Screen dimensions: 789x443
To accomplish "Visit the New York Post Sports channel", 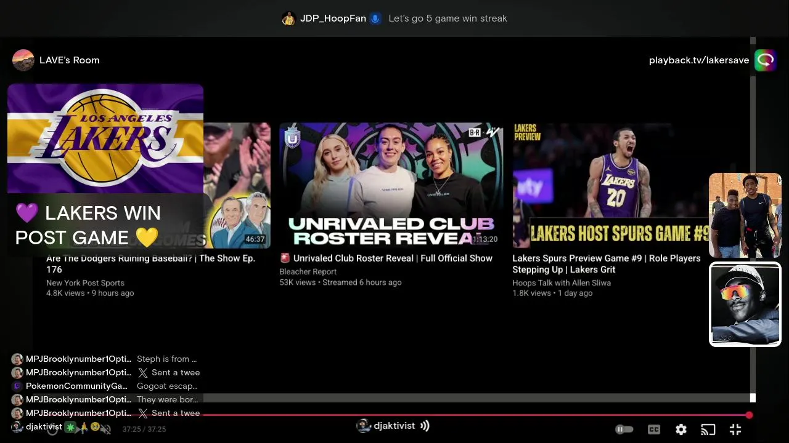I will [x=85, y=283].
